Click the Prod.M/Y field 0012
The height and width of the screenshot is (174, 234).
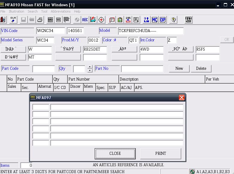tap(94, 40)
